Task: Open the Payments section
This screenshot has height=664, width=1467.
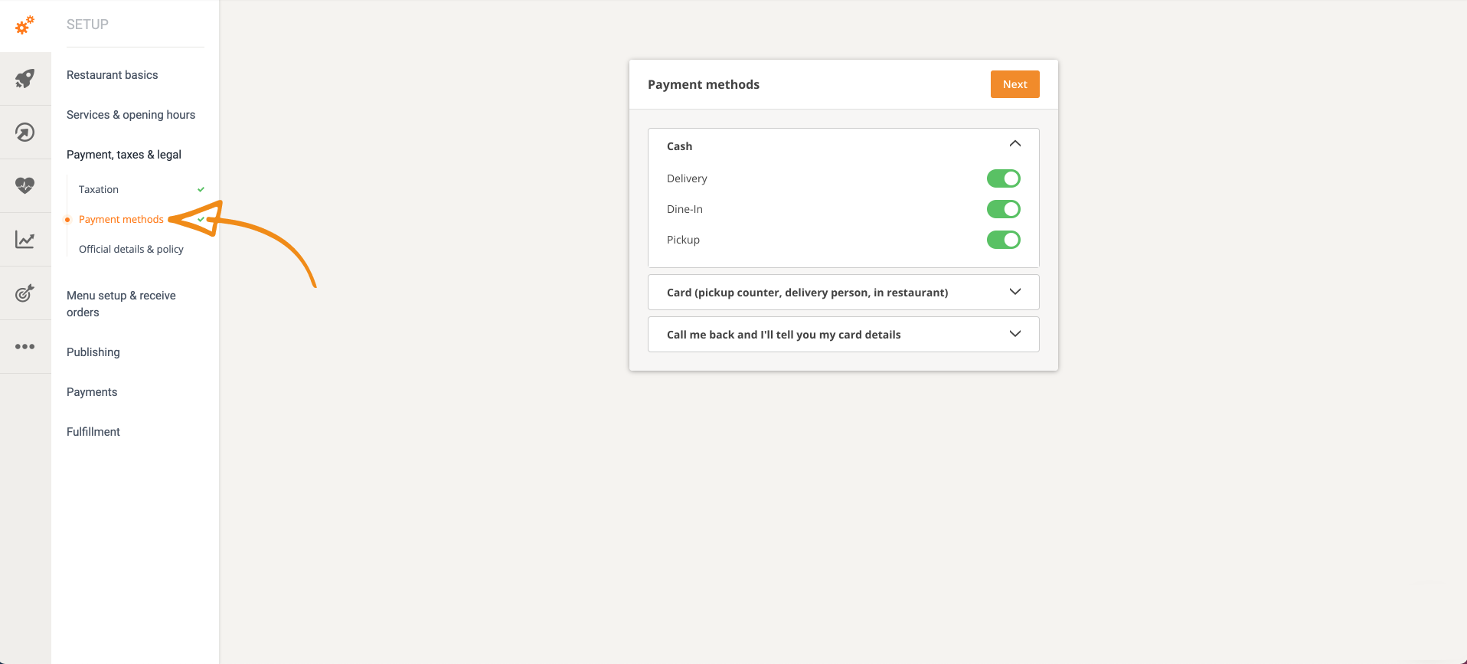Action: coord(92,392)
